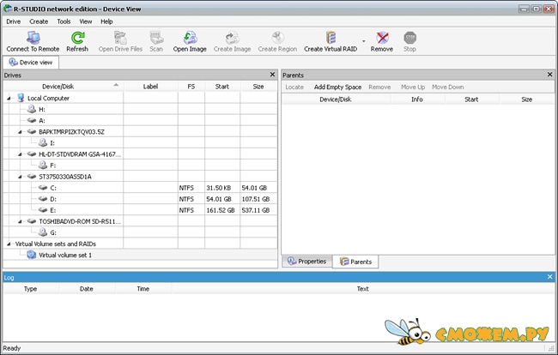This screenshot has height=355, width=558.
Task: Click the Date column header in Log
Action: click(x=87, y=289)
